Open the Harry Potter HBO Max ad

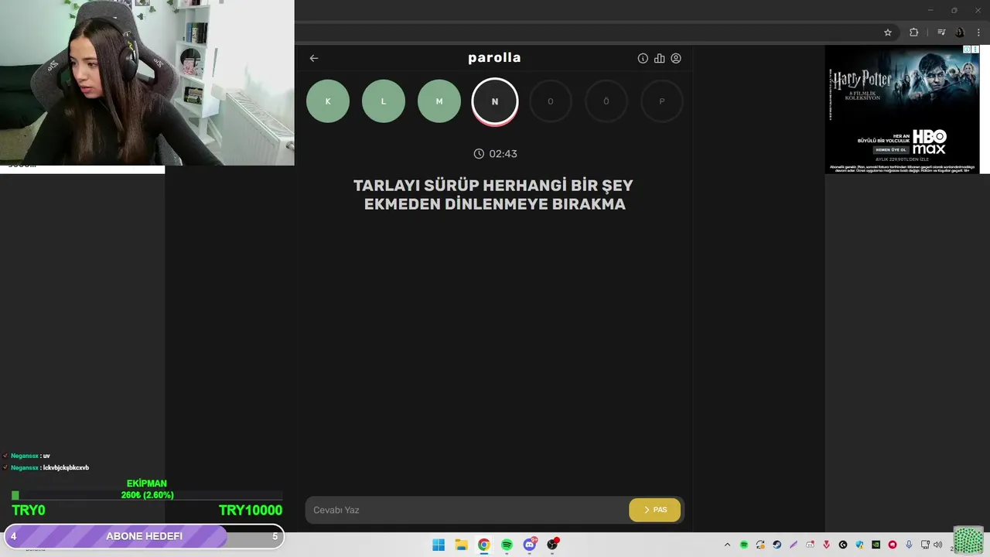(x=902, y=109)
